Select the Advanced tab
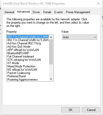This screenshot has height=115, width=103. (x=23, y=12)
